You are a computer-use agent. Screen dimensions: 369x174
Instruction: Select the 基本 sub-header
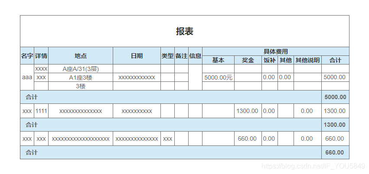click(219, 60)
